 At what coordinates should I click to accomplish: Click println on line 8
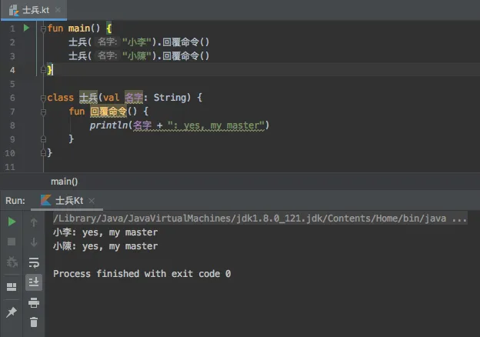click(108, 125)
